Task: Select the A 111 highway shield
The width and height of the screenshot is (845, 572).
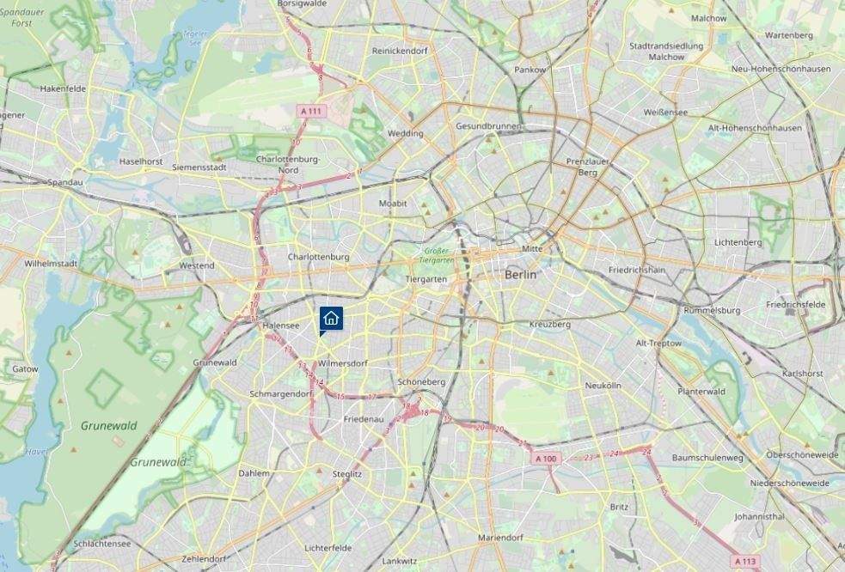Action: click(311, 112)
